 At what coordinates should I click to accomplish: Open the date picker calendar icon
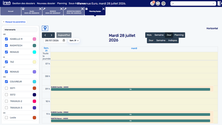coord(64,41)
